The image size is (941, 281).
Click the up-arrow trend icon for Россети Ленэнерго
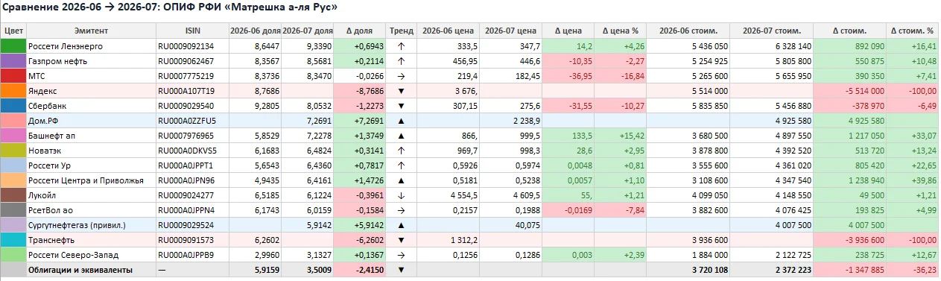click(401, 45)
